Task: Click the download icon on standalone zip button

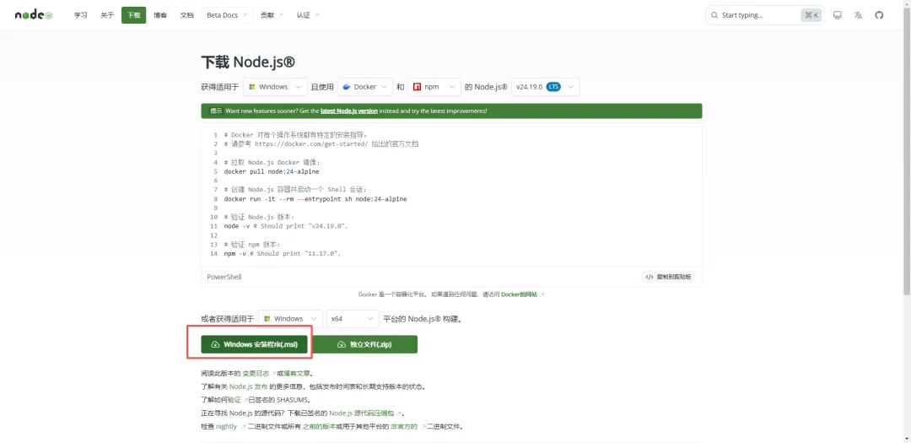Action: [342, 344]
